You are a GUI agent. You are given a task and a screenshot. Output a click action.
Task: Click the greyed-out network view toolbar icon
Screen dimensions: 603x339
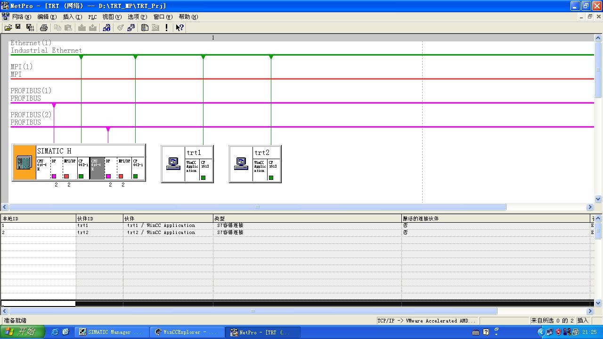pyautogui.click(x=155, y=28)
